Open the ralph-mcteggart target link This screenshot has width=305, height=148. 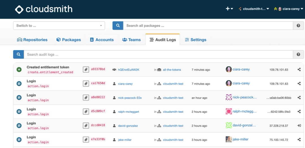coord(128,112)
